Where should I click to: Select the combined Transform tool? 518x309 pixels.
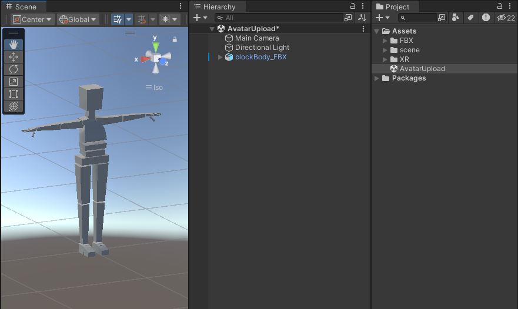[14, 106]
